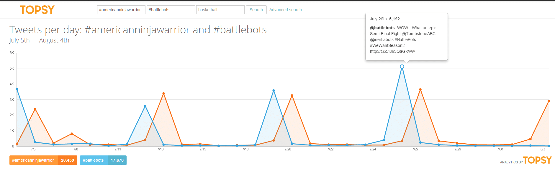Click the 7/20 x-axis date label

(288, 149)
